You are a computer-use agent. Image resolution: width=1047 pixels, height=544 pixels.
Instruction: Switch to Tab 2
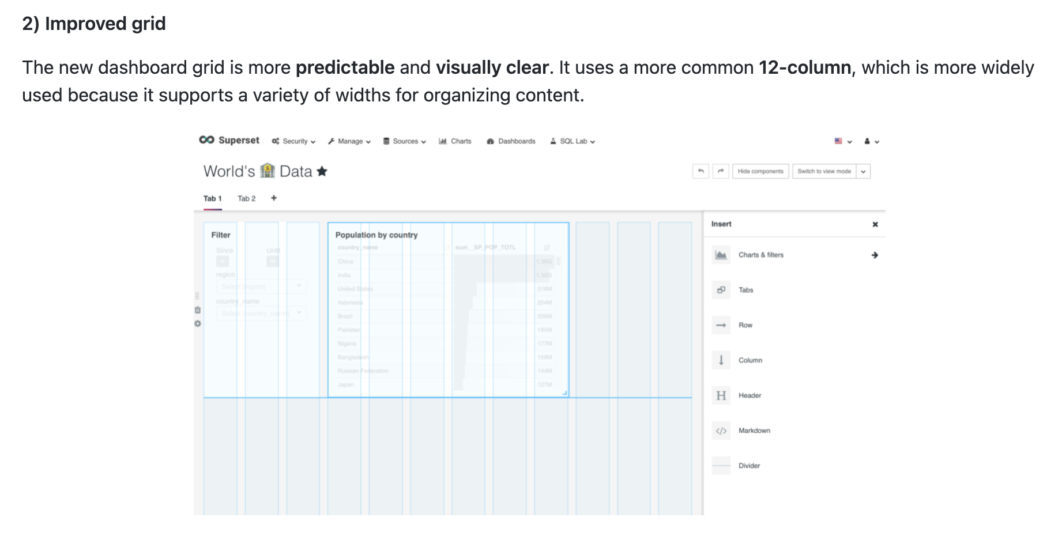pos(246,198)
